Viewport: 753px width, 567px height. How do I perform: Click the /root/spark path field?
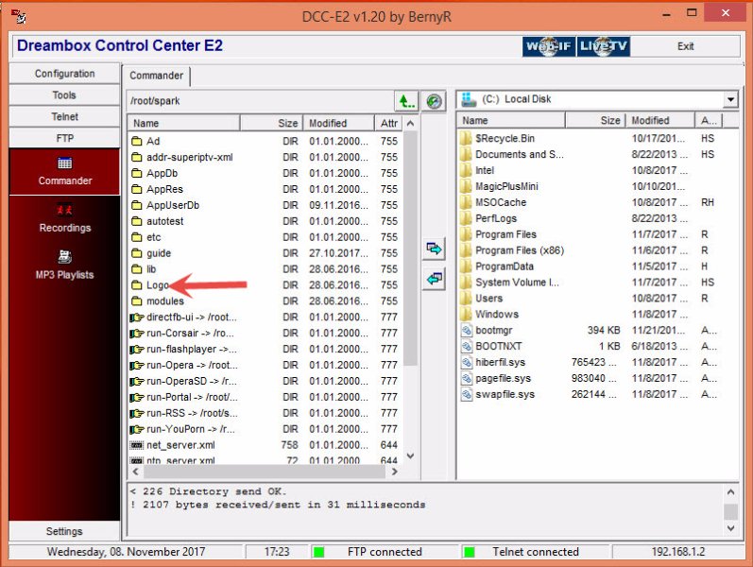(x=261, y=101)
